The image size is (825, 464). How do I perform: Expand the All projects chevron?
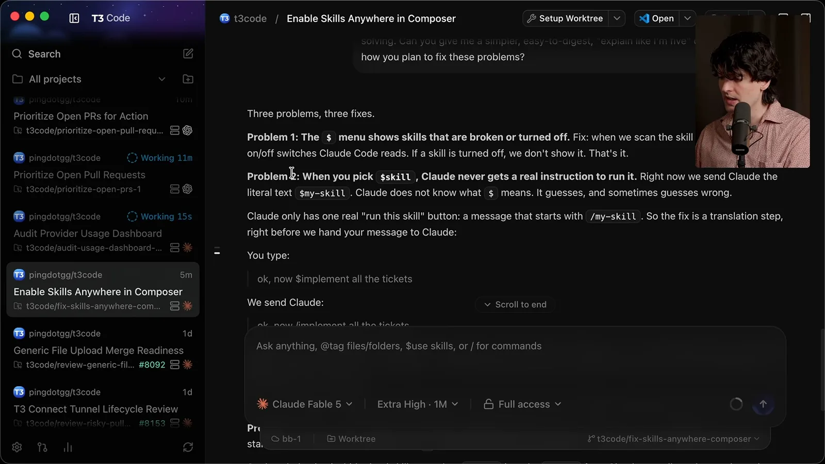click(x=162, y=79)
